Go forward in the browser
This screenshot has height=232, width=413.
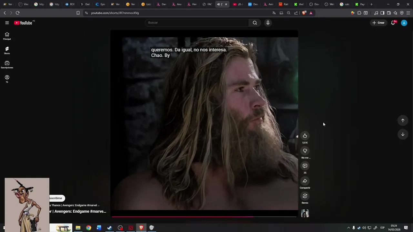click(11, 13)
